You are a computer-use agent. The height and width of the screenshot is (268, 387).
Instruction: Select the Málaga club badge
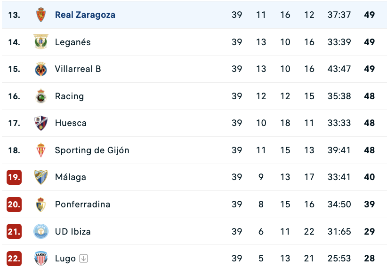[x=41, y=177]
